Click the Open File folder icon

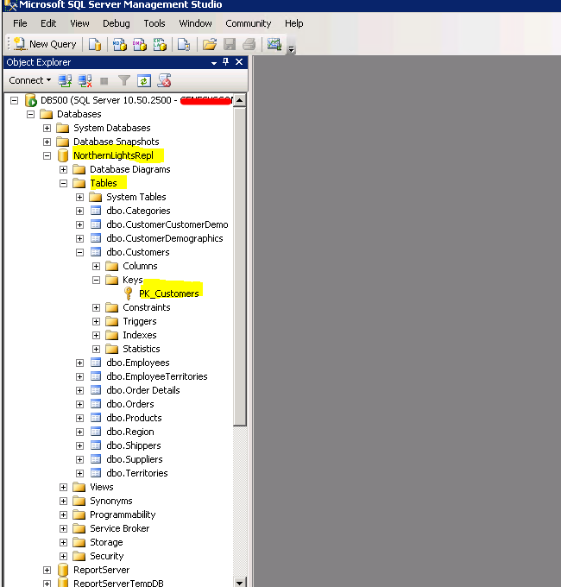click(x=209, y=44)
